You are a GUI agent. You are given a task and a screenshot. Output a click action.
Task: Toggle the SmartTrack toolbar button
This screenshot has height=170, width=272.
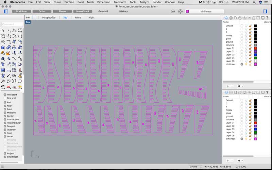83,11
